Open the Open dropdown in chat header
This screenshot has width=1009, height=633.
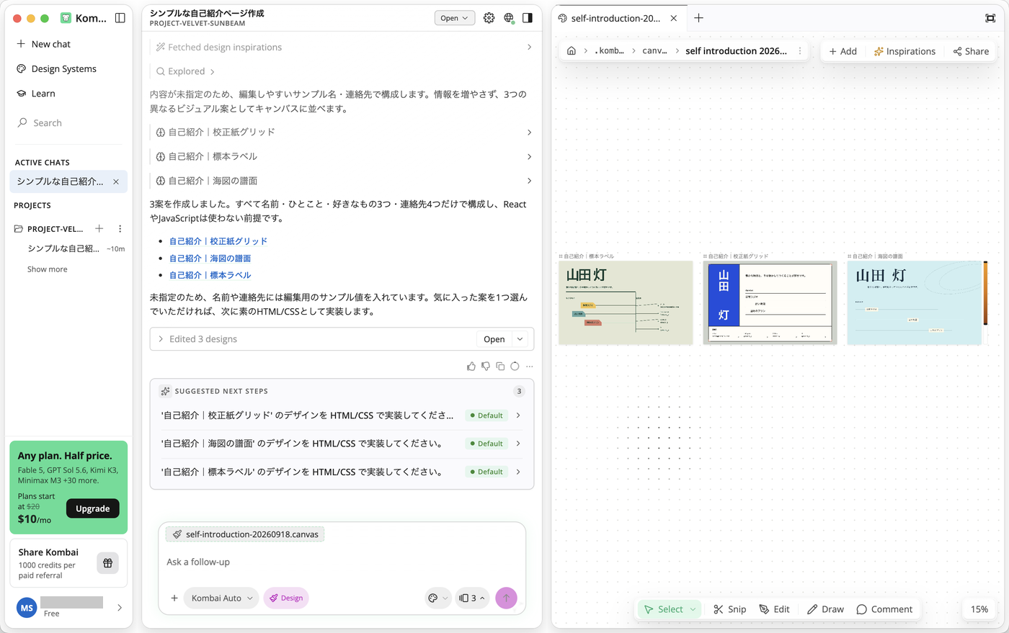455,18
